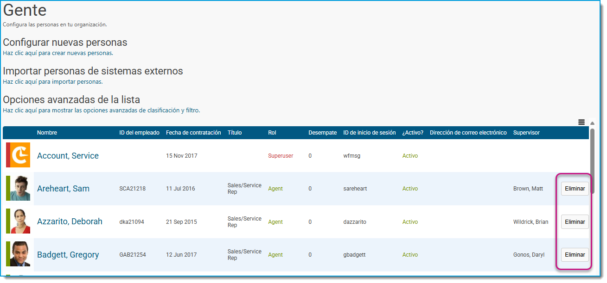This screenshot has height=283, width=607.
Task: Click Sales/Service Rep title in Azzarito row
Action: pyautogui.click(x=244, y=222)
